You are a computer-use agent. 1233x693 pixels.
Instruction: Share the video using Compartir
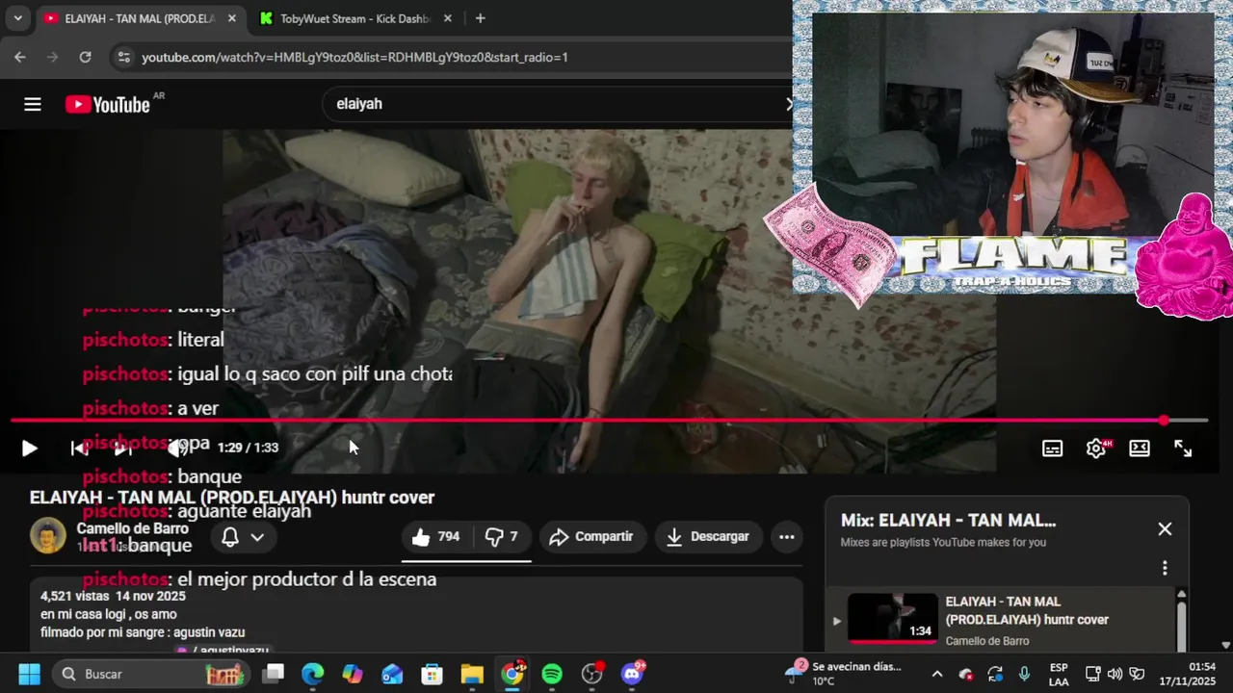click(x=591, y=537)
